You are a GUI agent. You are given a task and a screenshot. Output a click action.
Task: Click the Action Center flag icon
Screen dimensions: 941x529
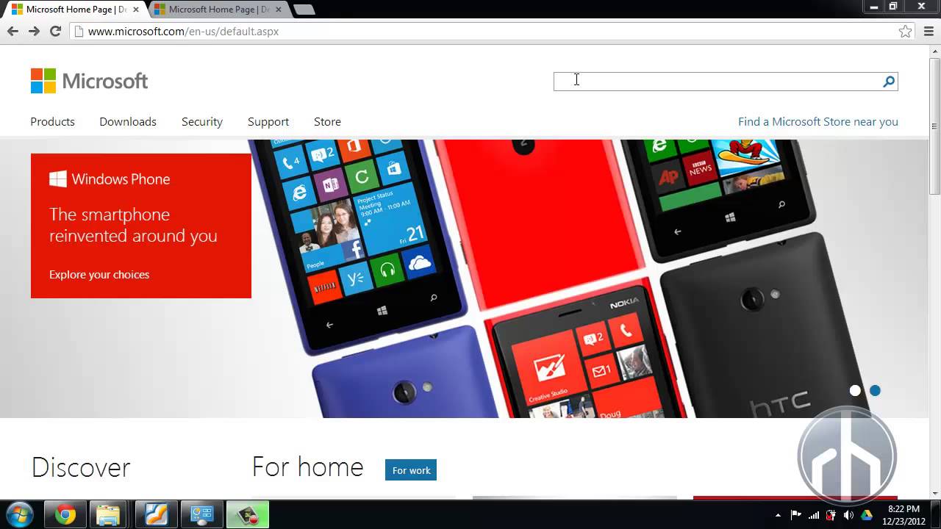[795, 515]
